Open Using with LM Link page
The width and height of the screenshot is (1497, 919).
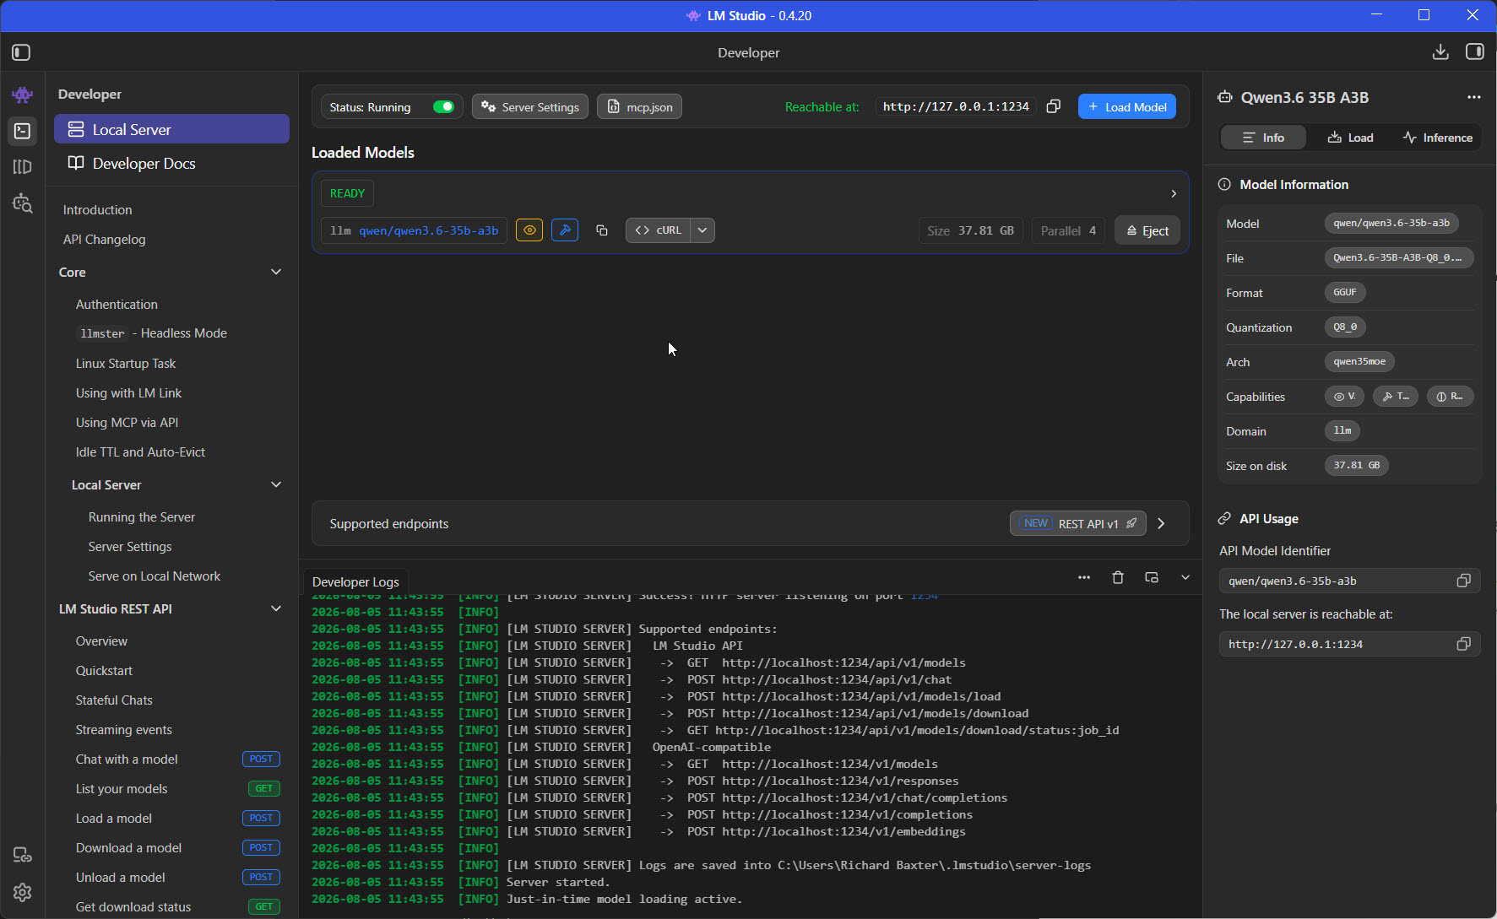click(128, 392)
